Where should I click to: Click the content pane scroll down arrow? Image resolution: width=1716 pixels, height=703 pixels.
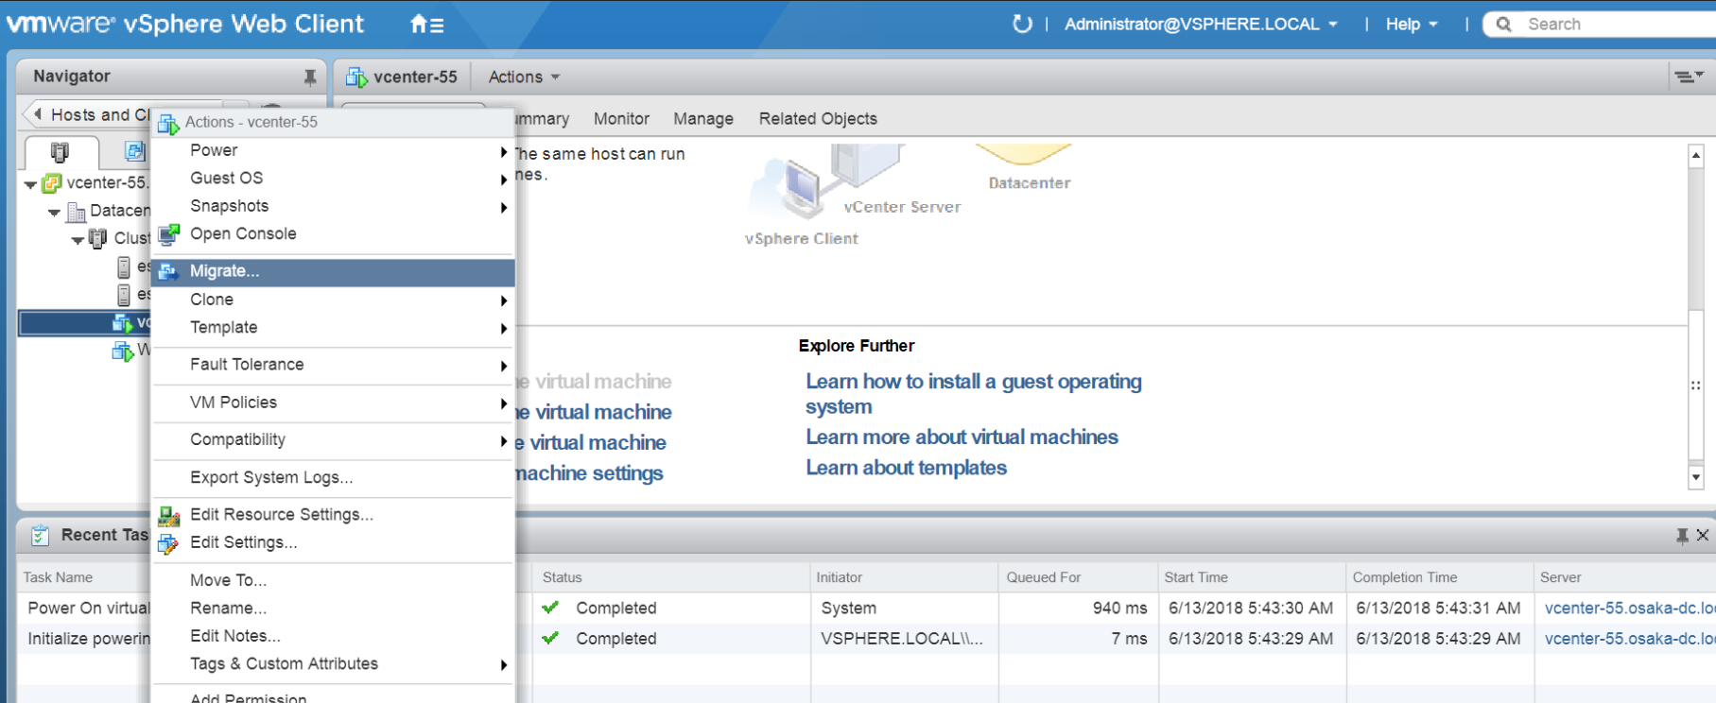1695,477
